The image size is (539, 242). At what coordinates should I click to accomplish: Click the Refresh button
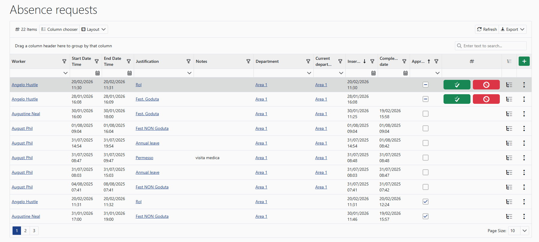pos(487,29)
